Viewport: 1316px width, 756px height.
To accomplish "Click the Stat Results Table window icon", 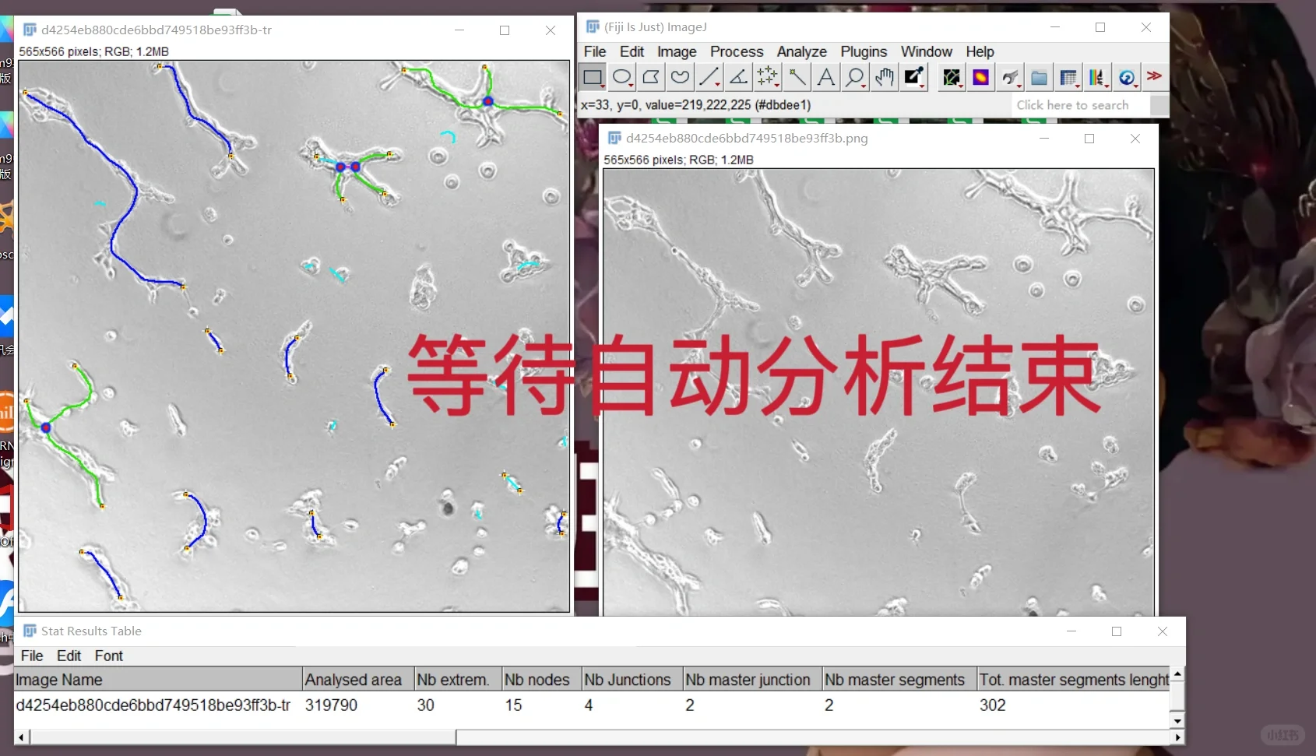I will 30,631.
